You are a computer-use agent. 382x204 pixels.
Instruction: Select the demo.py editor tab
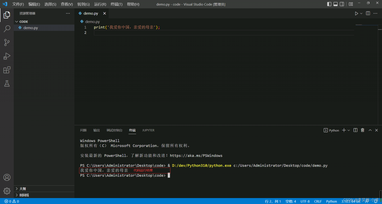pyautogui.click(x=92, y=13)
